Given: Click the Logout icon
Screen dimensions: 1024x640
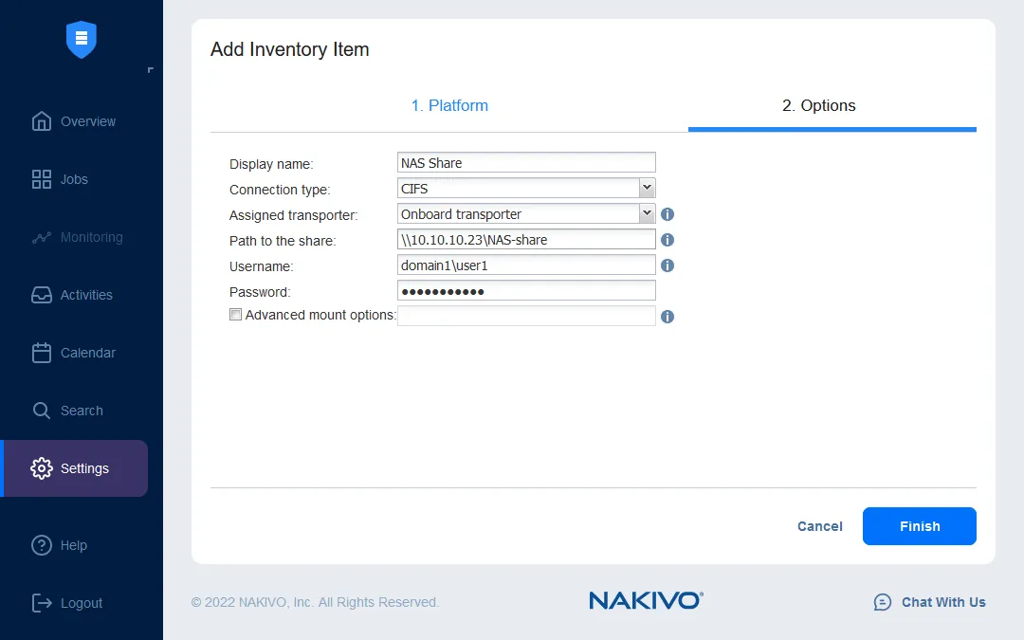Looking at the screenshot, I should point(42,603).
